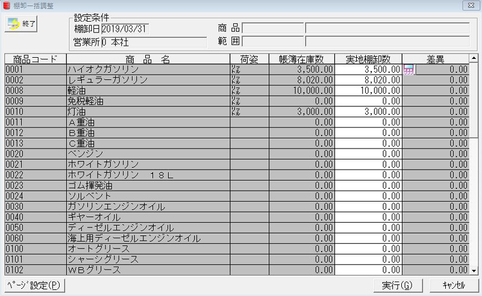Select the レギュラーガソリン row name
Viewport: 482px width, 296px height.
(148, 80)
